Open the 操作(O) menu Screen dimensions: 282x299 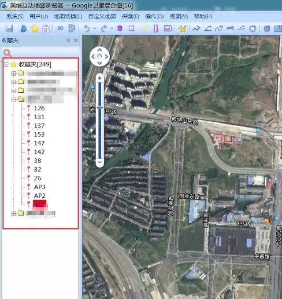click(154, 16)
